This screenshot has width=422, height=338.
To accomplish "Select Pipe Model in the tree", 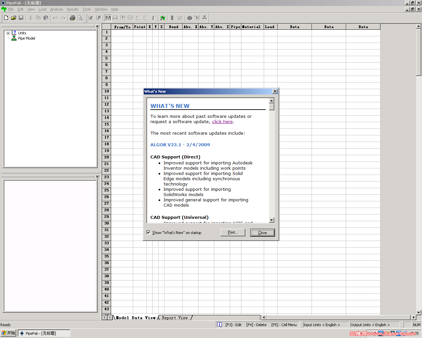I will click(x=27, y=38).
